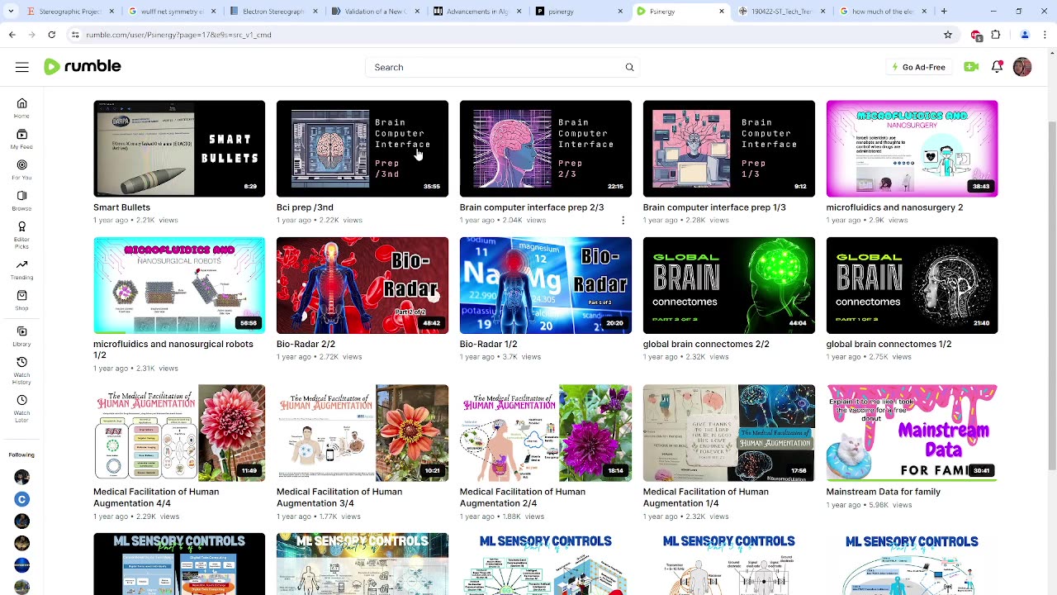The width and height of the screenshot is (1057, 595).
Task: Click the browser address bar URL
Action: coord(178,35)
